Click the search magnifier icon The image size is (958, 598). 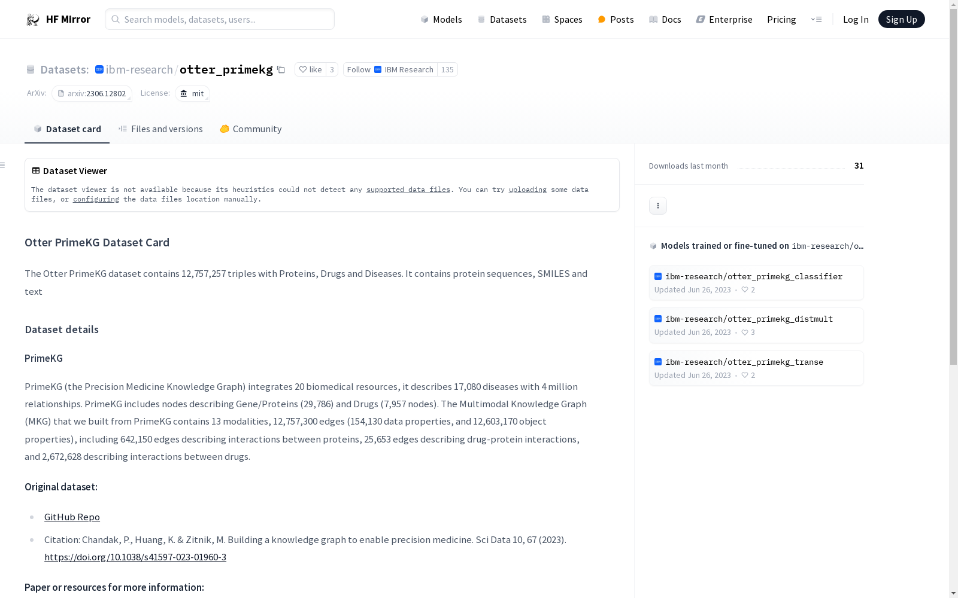(116, 19)
